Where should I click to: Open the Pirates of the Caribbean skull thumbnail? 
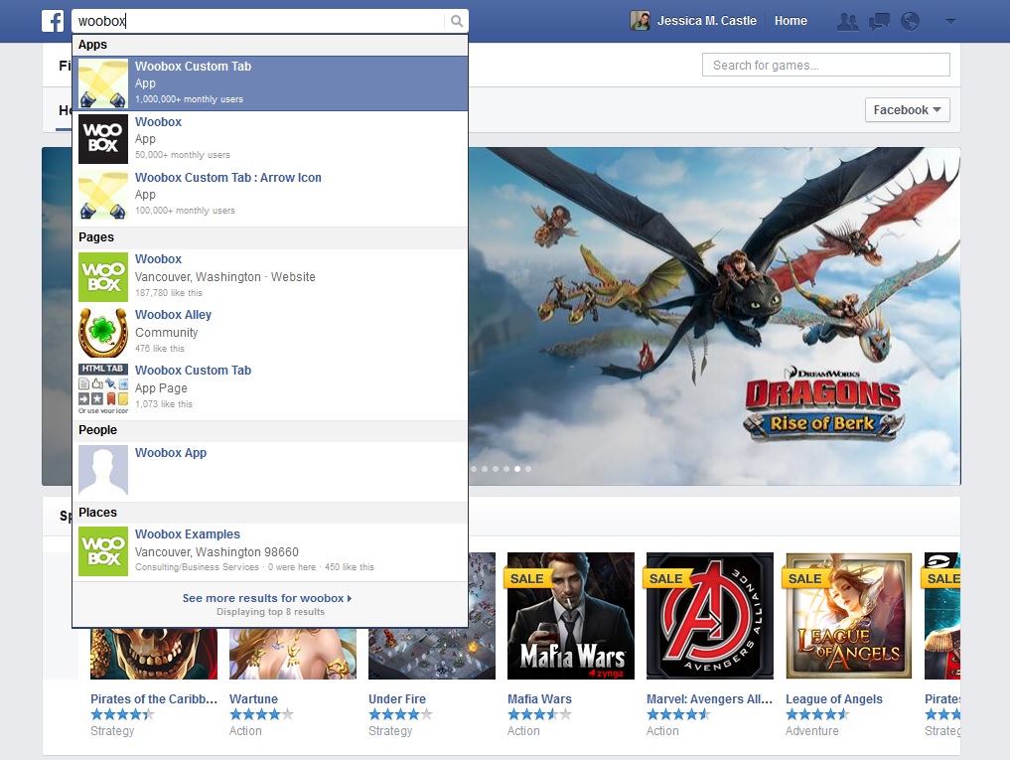pyautogui.click(x=154, y=655)
